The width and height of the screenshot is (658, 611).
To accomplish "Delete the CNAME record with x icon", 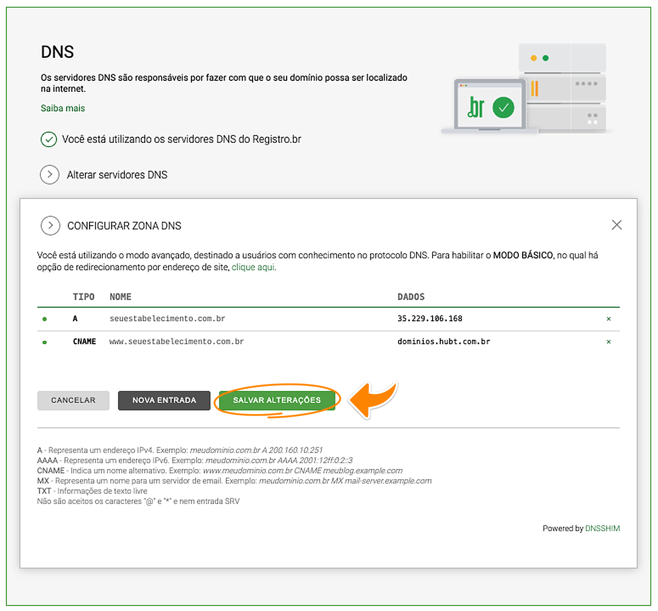I will pos(609,342).
